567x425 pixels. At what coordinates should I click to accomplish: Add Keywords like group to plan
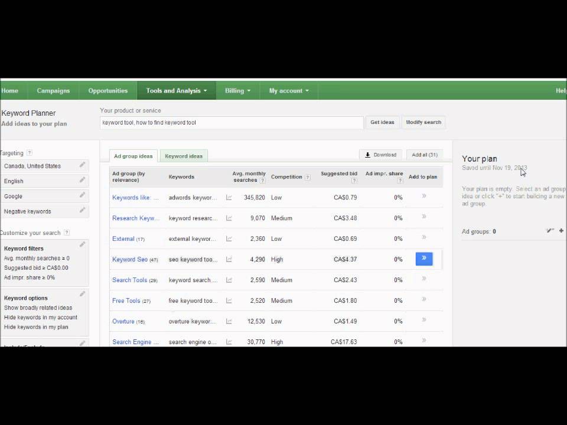[x=424, y=196]
